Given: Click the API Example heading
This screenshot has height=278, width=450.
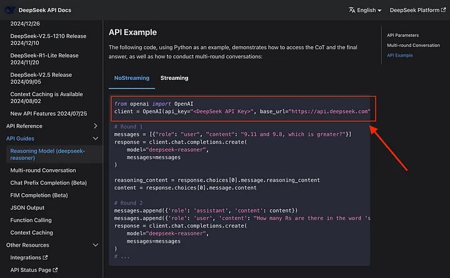Looking at the screenshot, I should (x=132, y=32).
